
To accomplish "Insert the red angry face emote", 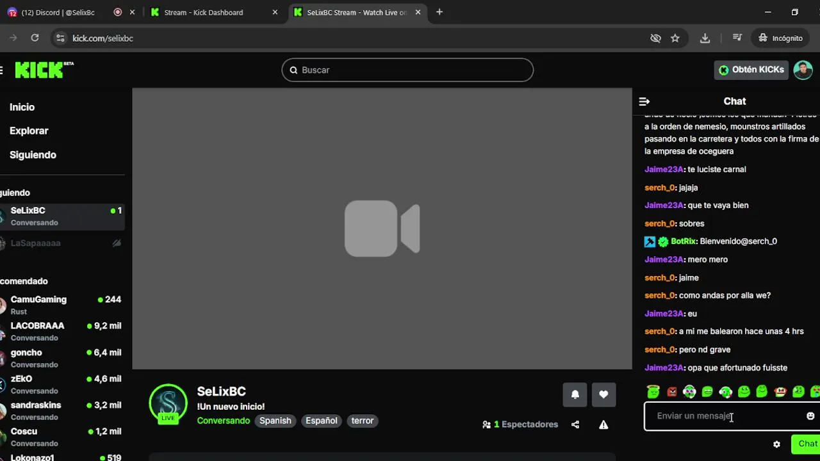I will pos(671,391).
